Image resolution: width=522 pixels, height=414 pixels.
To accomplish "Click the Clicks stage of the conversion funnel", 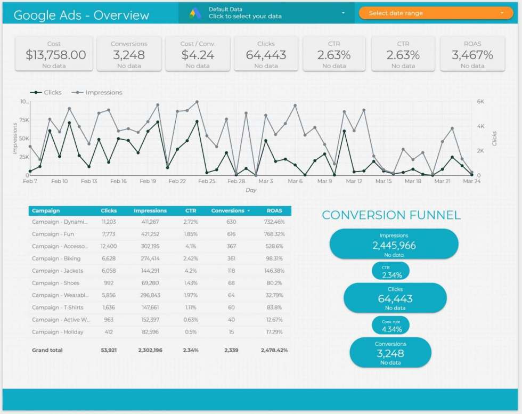I will pyautogui.click(x=394, y=297).
